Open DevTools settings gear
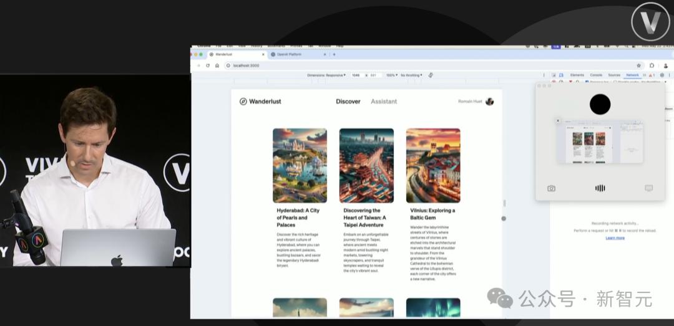674x326 pixels. click(x=662, y=75)
